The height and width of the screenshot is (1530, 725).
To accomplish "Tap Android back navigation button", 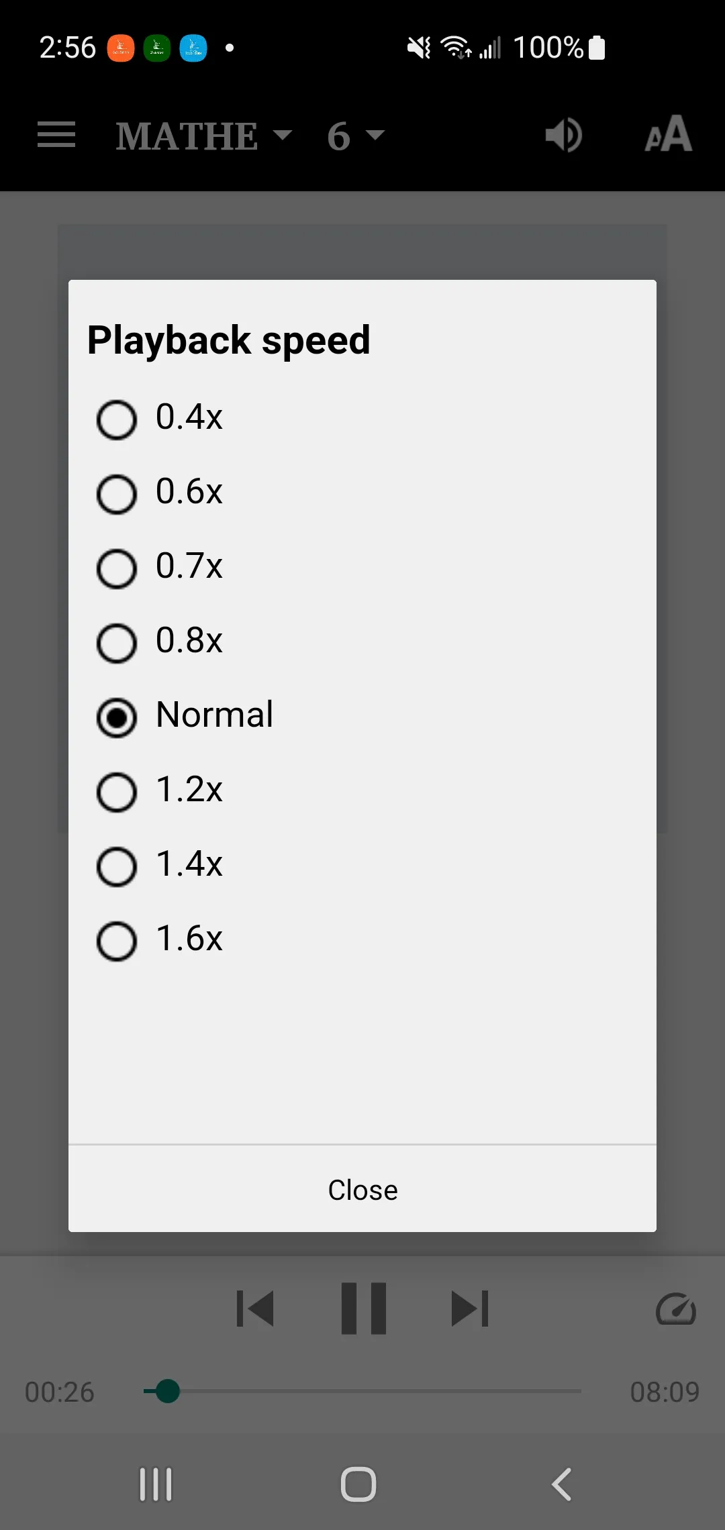I will tap(561, 1484).
